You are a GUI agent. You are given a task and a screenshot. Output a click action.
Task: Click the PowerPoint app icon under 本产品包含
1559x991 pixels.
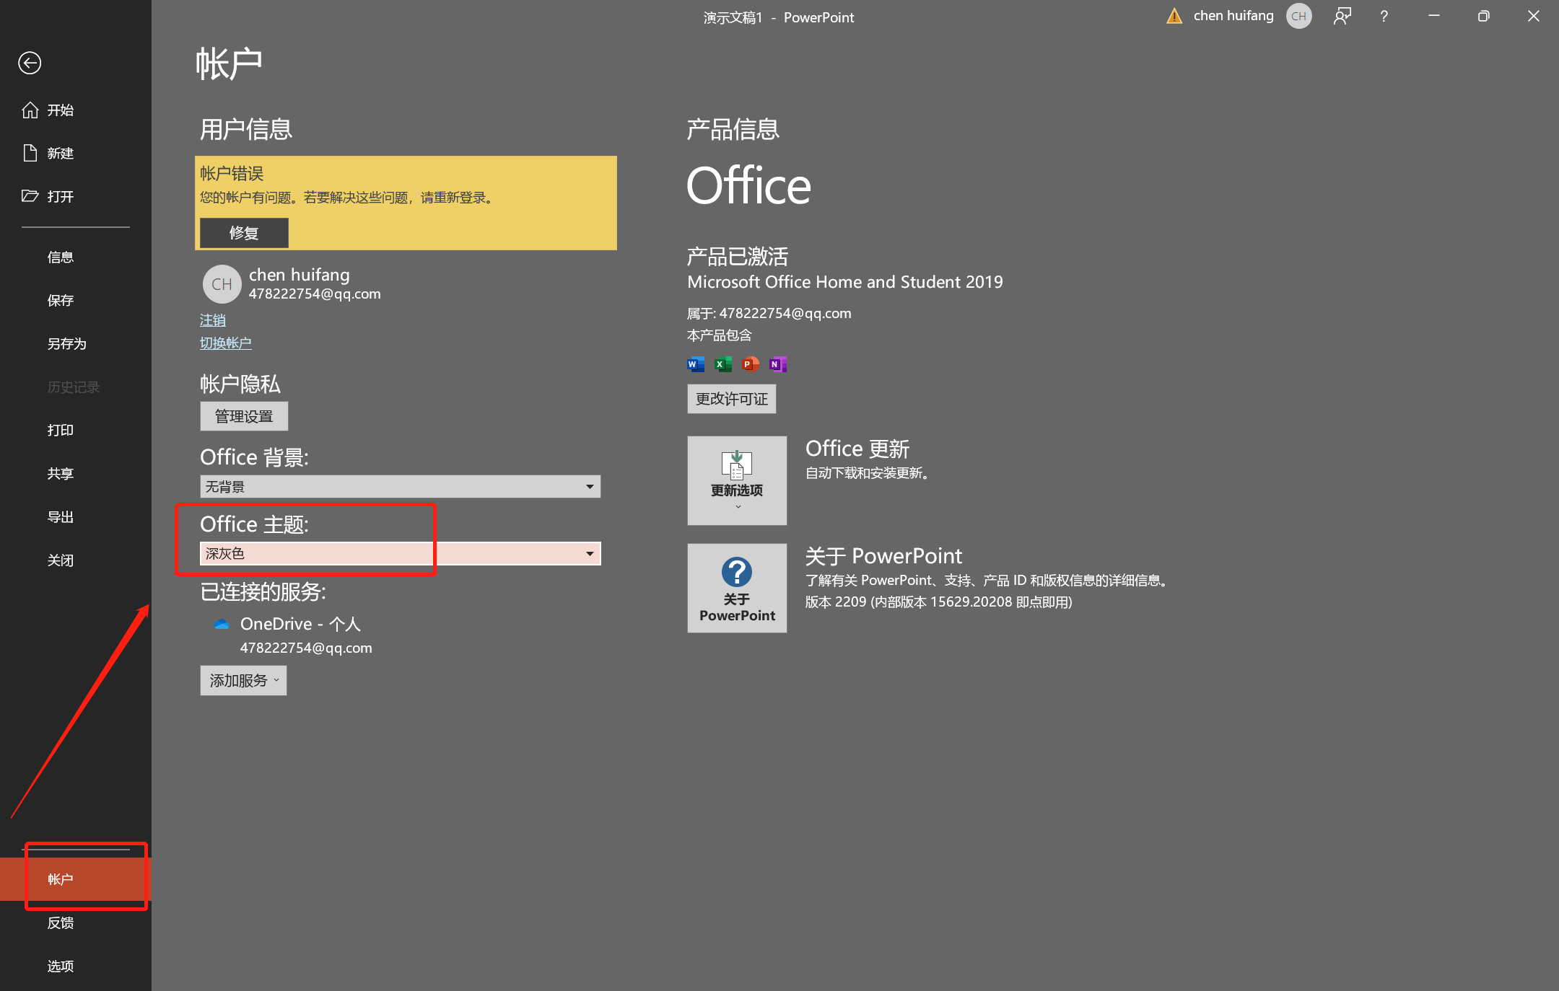pyautogui.click(x=750, y=364)
